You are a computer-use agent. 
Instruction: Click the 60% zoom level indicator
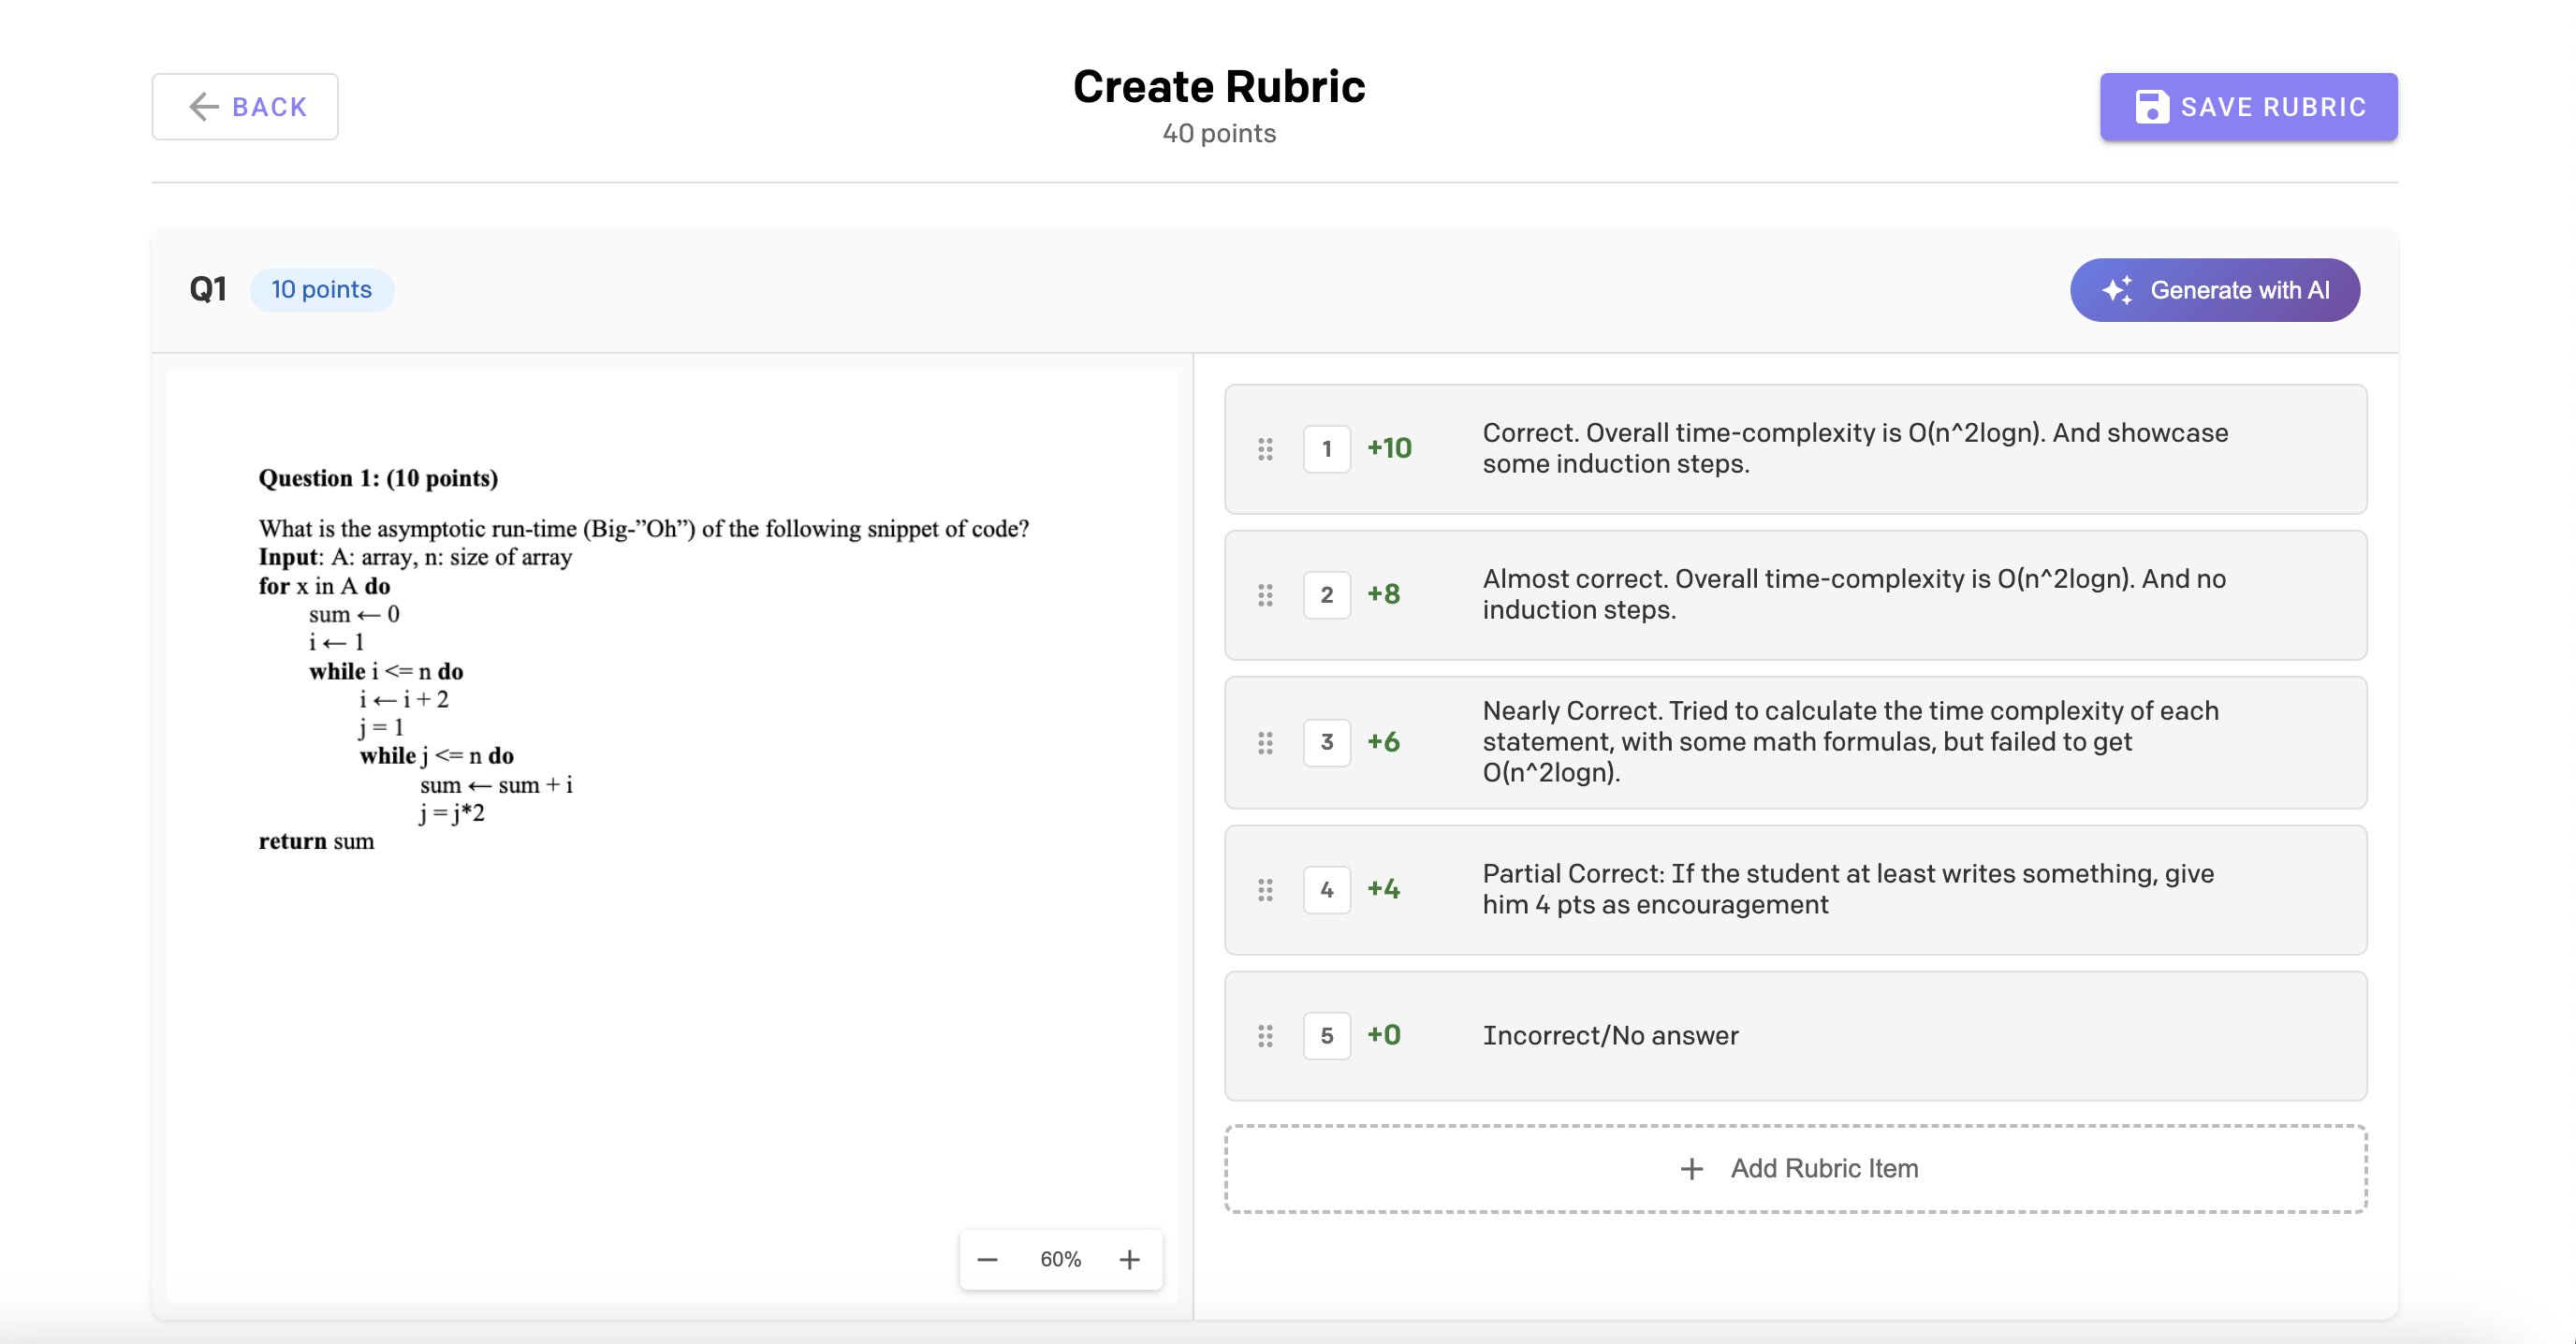pyautogui.click(x=1061, y=1259)
